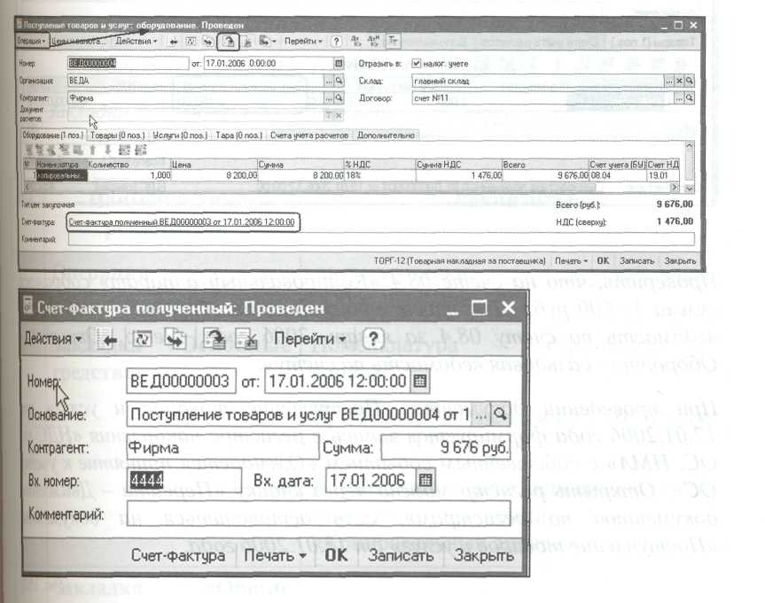This screenshot has width=765, height=603.
Task: Click help question mark in Счет-фактура window
Action: (373, 339)
